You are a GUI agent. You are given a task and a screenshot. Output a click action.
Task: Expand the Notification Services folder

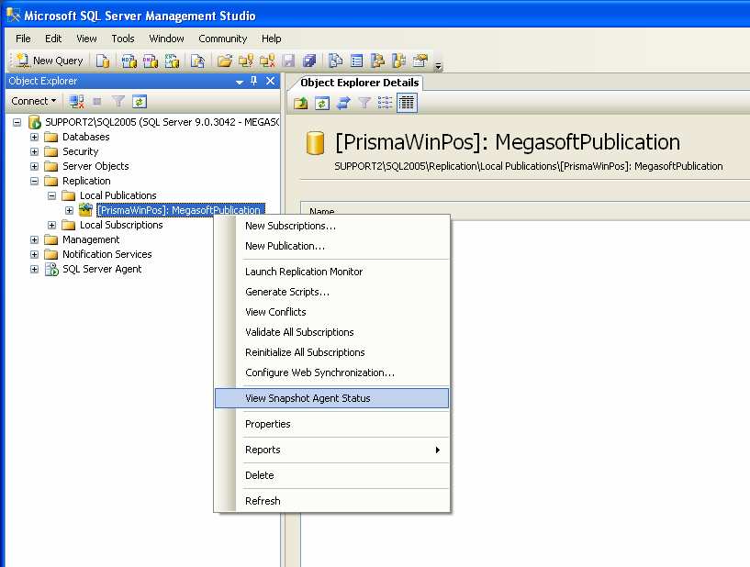click(x=35, y=254)
